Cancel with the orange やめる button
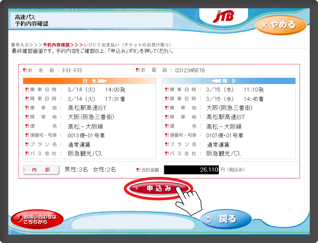Image resolution: width=318 pixels, height=243 pixels. (280, 26)
